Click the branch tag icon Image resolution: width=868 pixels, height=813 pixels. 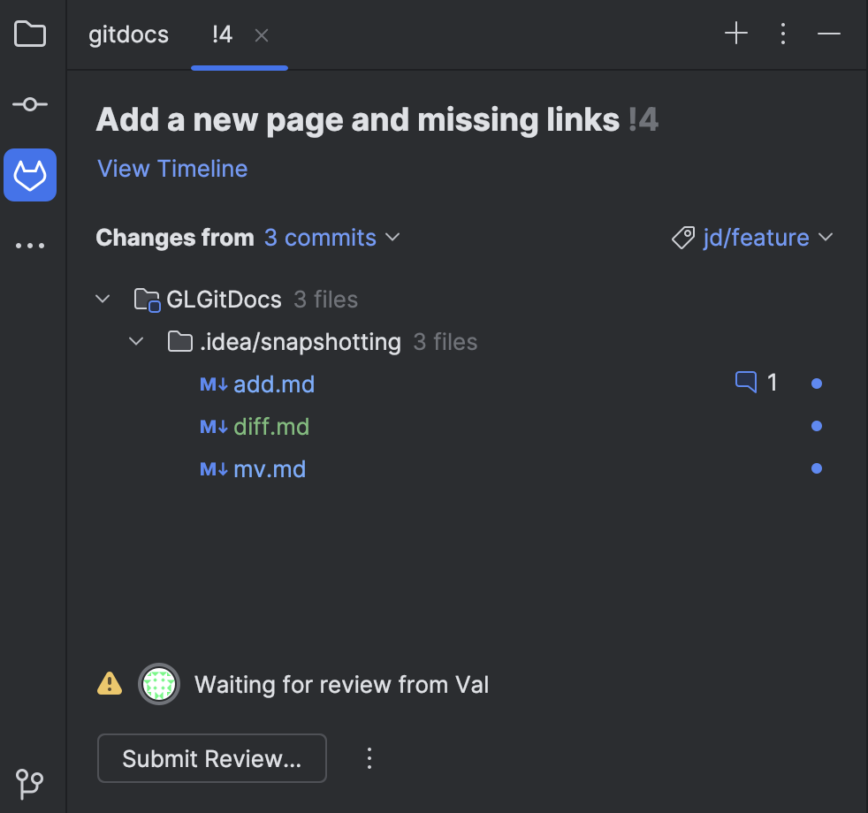pyautogui.click(x=683, y=238)
